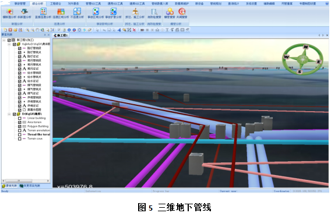
Task: Open the third ribbon tab
Action: [x=55, y=3]
